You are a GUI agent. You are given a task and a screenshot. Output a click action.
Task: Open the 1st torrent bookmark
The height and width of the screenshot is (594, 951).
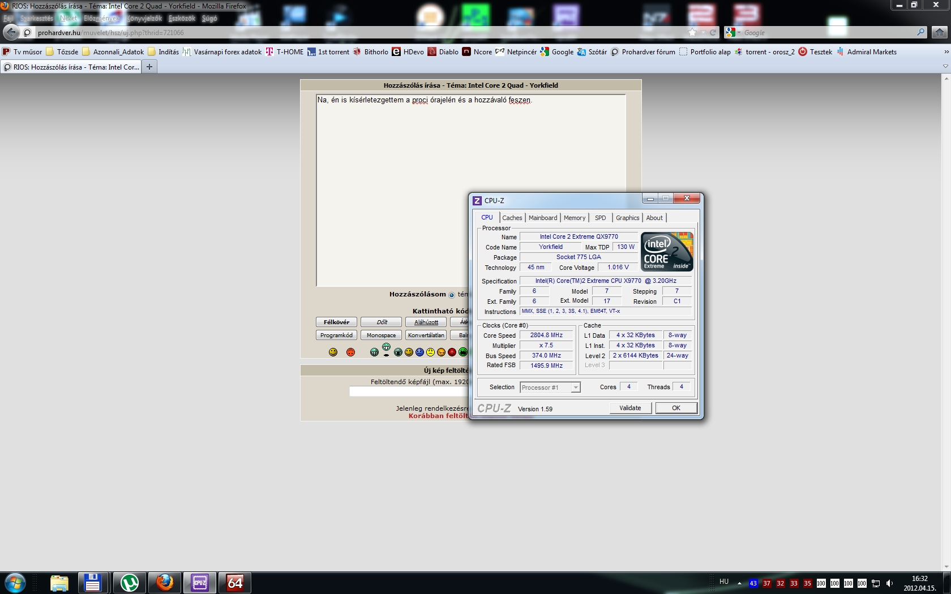coord(328,51)
